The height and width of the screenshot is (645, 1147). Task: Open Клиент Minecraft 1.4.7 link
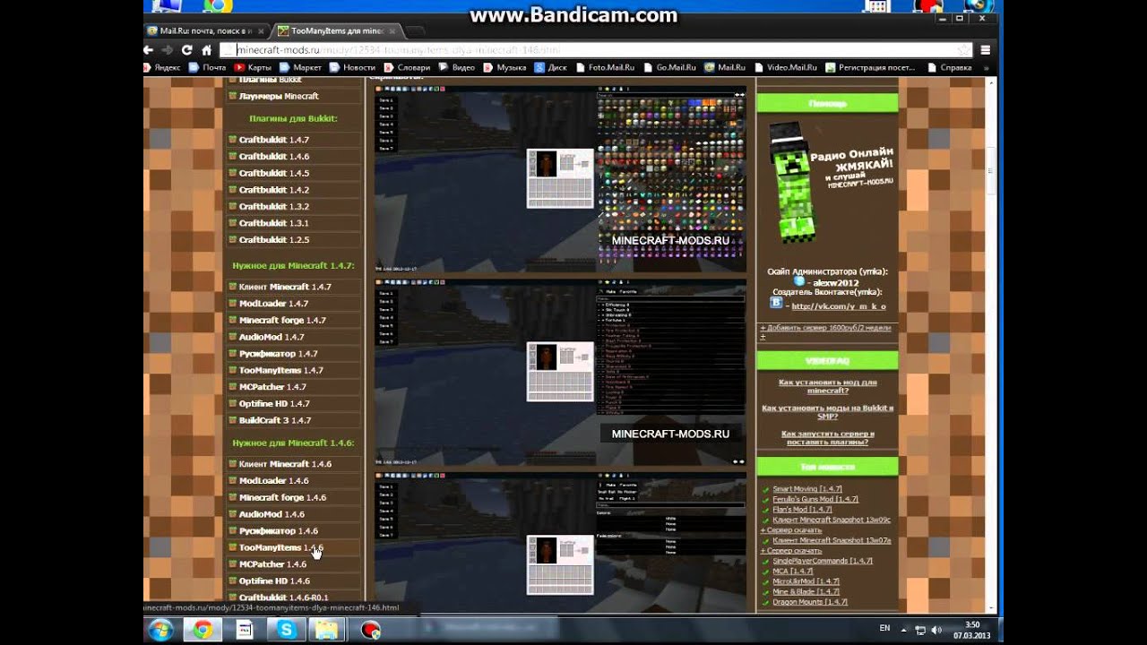[x=285, y=287]
